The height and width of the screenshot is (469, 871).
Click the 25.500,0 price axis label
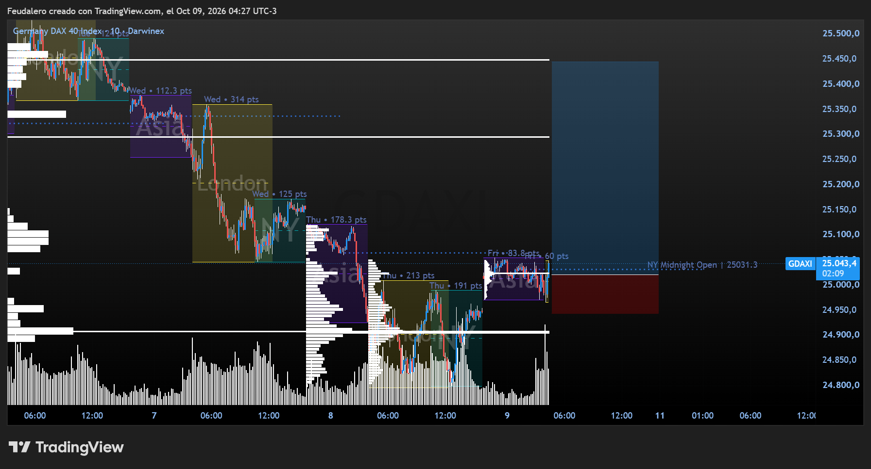pyautogui.click(x=841, y=33)
